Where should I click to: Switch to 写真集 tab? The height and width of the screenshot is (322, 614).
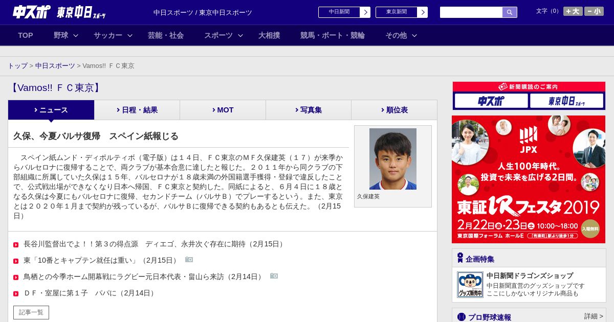pyautogui.click(x=309, y=110)
